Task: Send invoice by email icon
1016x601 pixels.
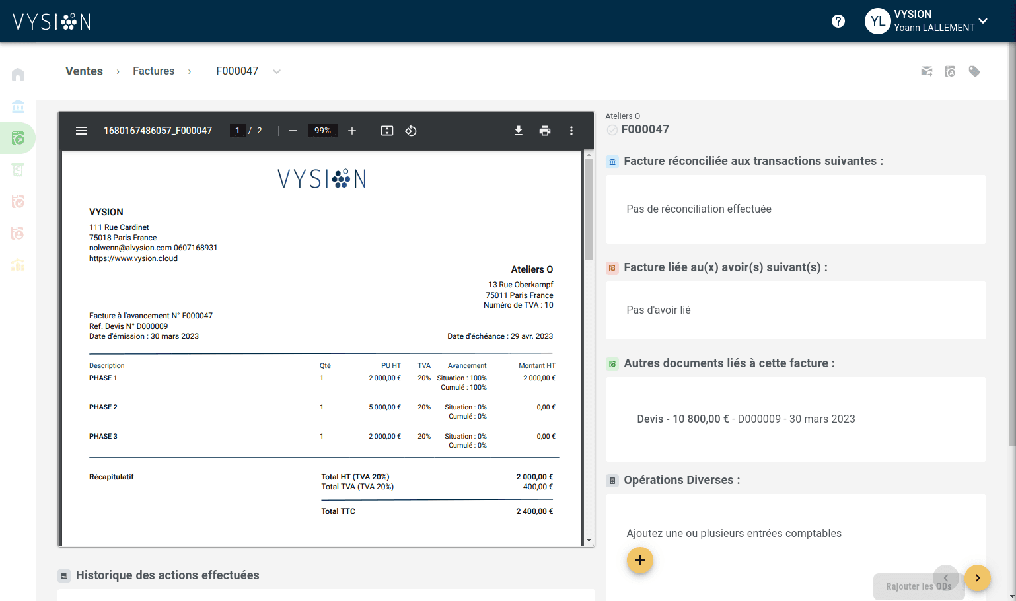Action: click(927, 71)
